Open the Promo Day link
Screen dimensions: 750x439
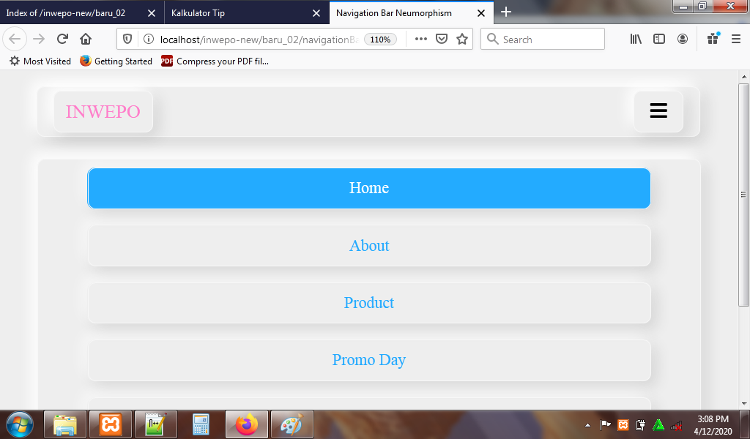coord(369,360)
